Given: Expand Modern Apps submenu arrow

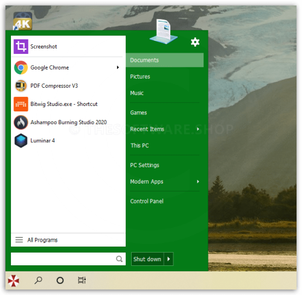Looking at the screenshot, I should tap(198, 182).
